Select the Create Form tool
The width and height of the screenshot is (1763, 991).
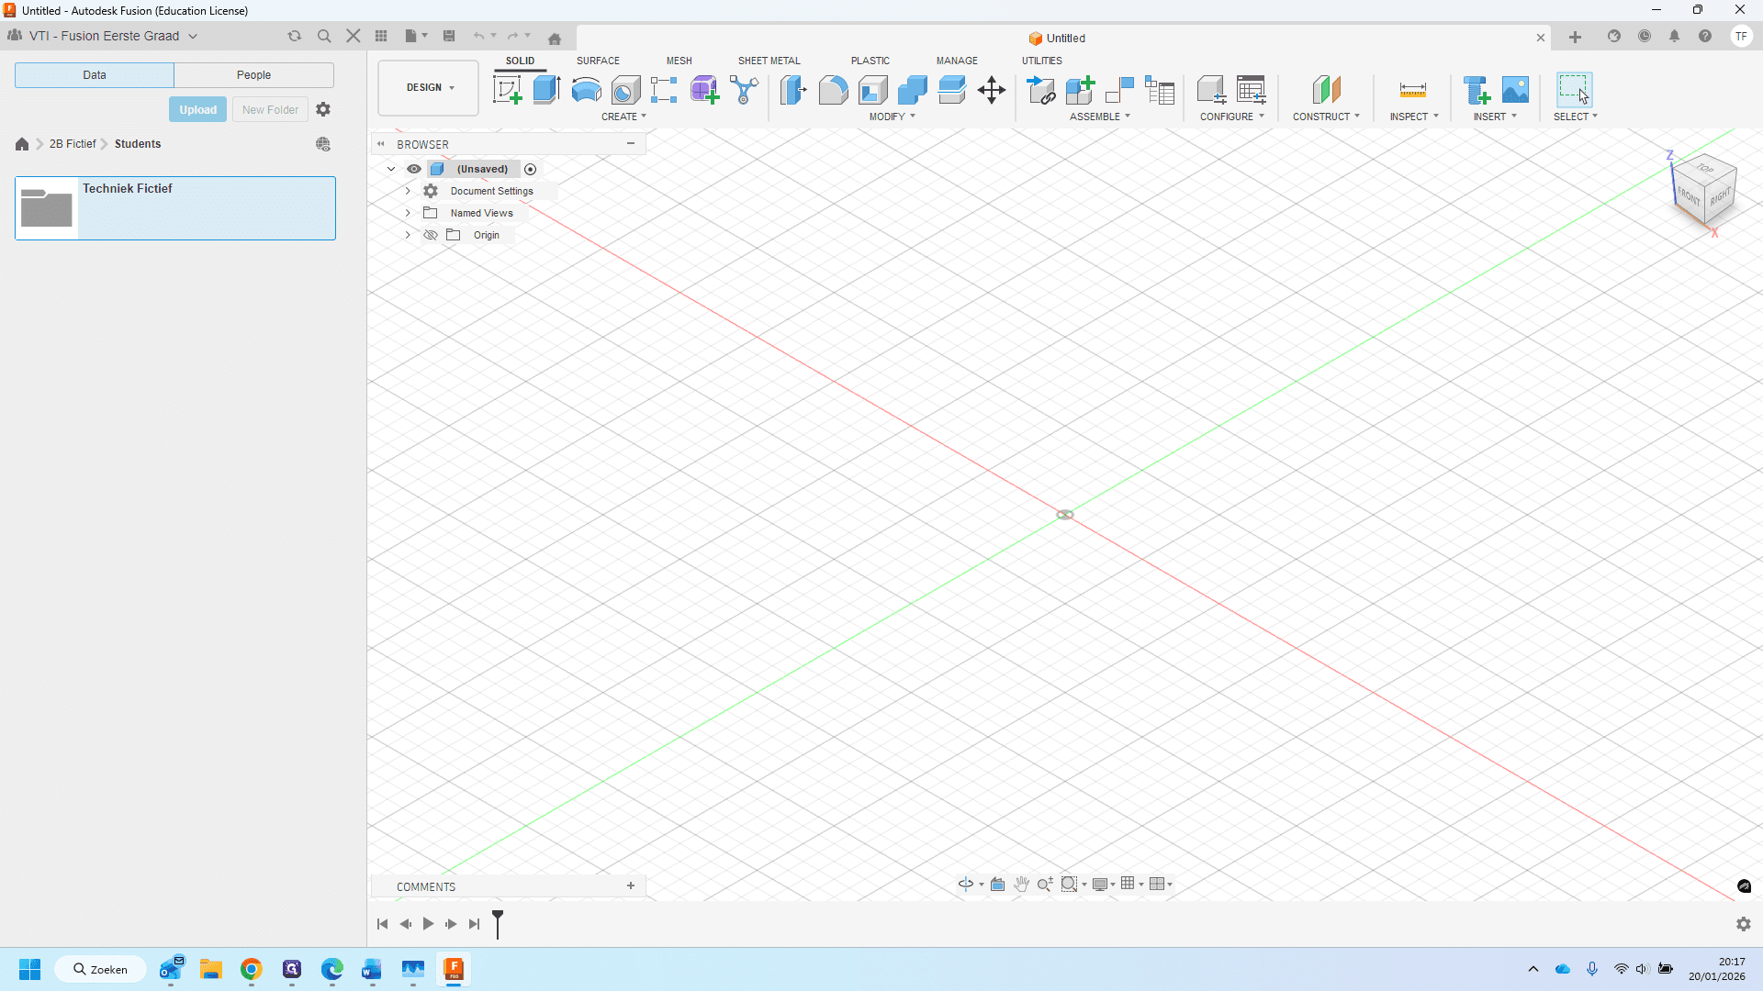[x=704, y=90]
